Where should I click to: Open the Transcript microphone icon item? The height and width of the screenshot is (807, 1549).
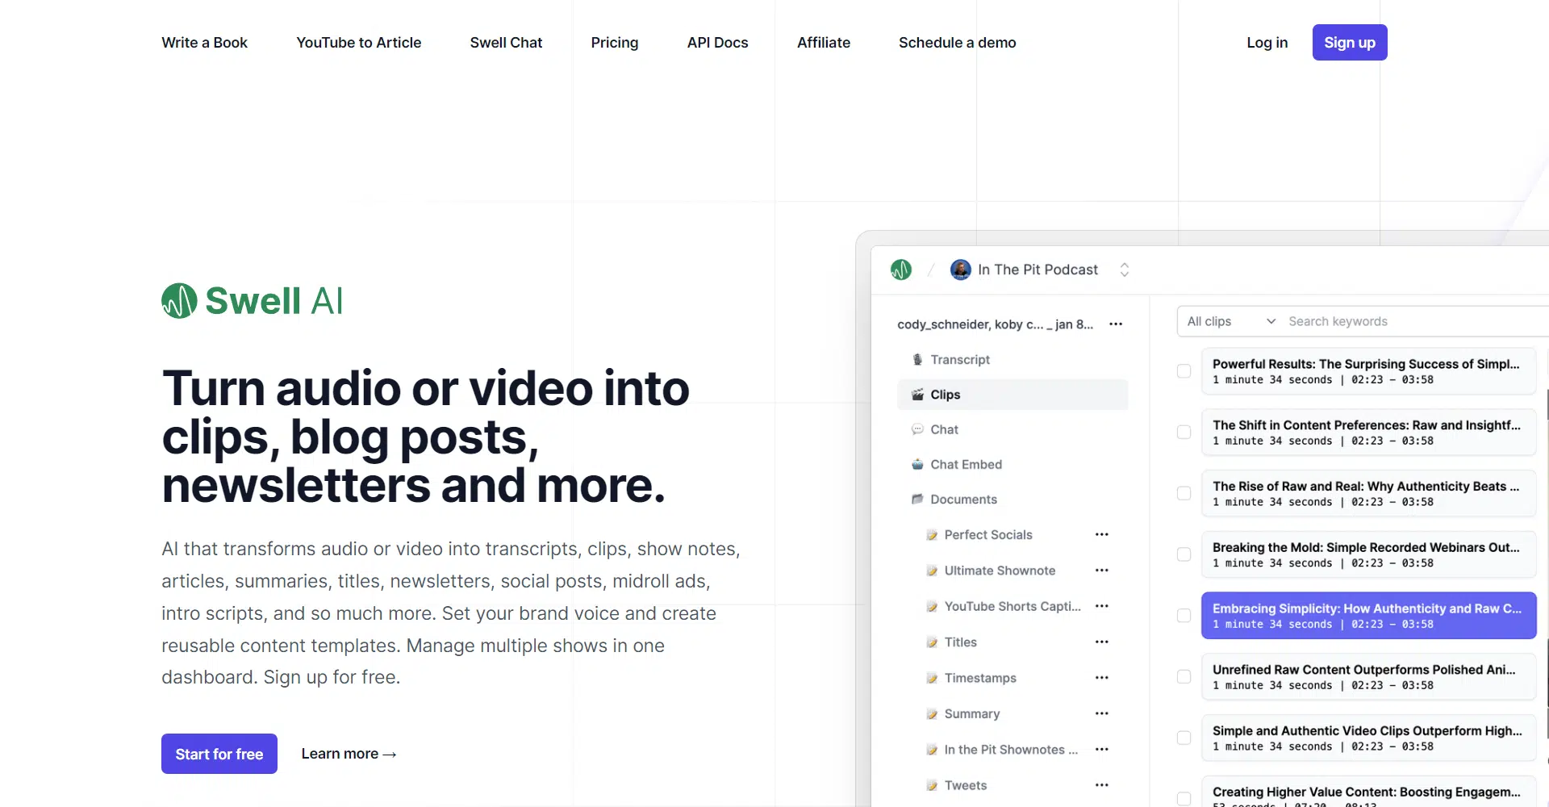pyautogui.click(x=917, y=360)
